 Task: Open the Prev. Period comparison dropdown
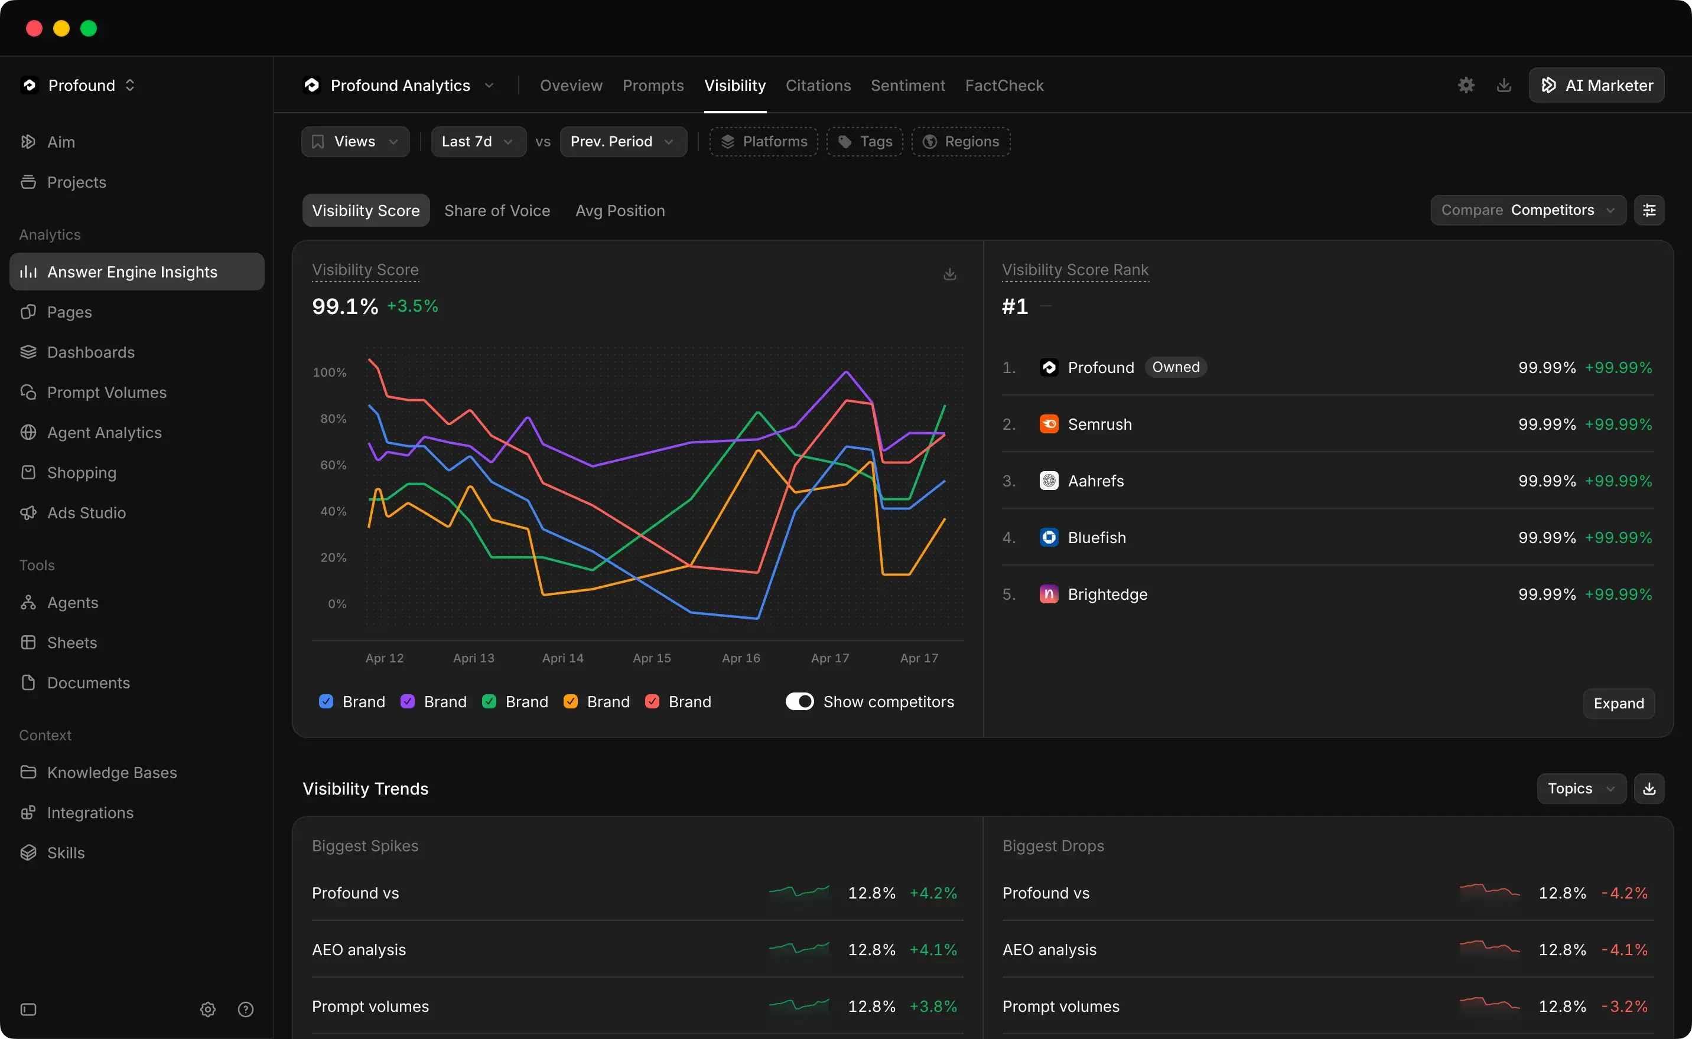click(624, 142)
